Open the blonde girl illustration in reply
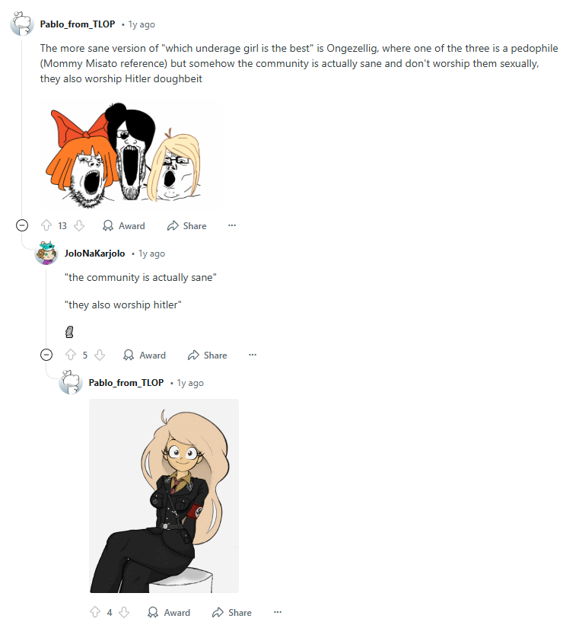This screenshot has height=625, width=563. (164, 496)
